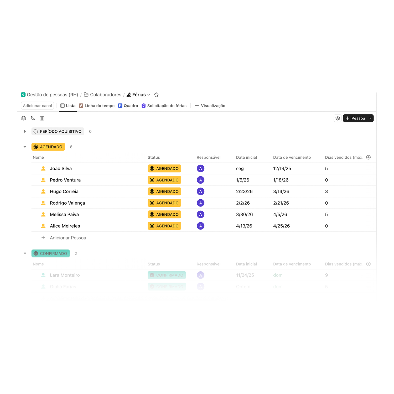
Task: Open the columns layout icon
Action: point(42,118)
